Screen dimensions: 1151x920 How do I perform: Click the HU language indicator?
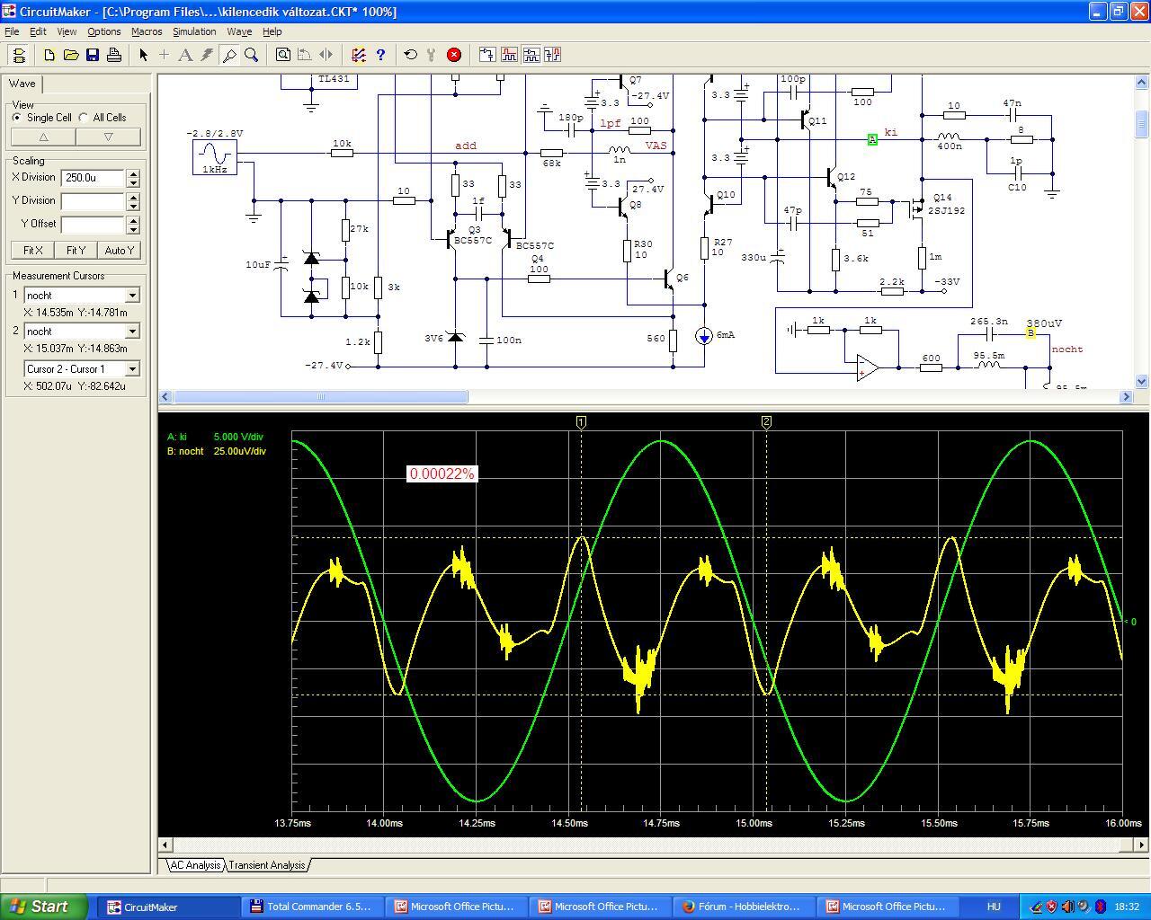click(994, 907)
